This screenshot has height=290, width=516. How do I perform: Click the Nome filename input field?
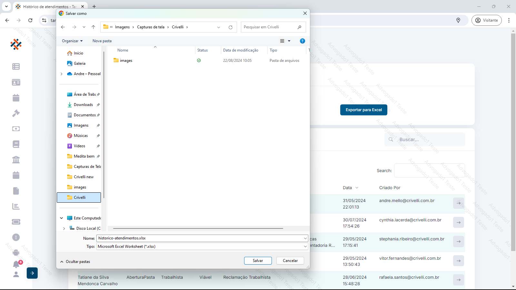(200, 238)
